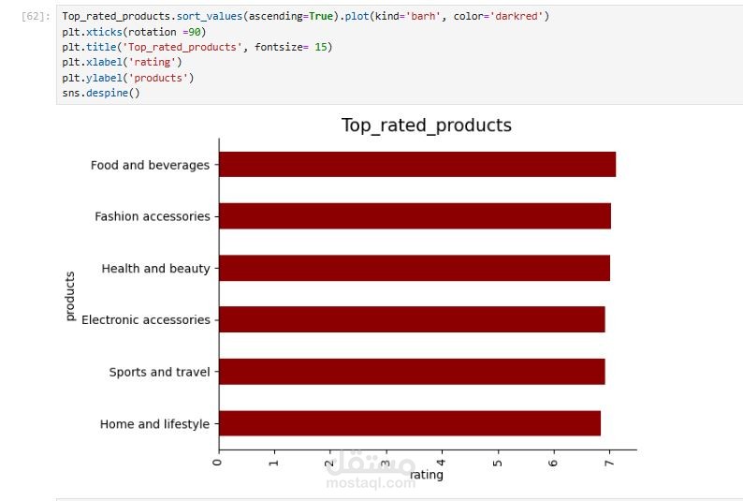Click the cell prompt [62]:

coord(36,17)
